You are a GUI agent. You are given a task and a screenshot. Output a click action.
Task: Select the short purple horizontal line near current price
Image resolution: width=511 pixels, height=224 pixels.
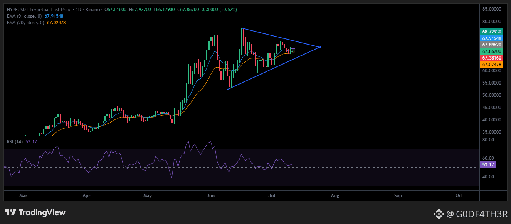pyautogui.click(x=292, y=49)
